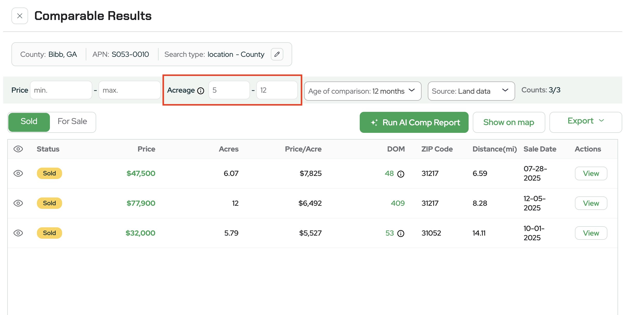This screenshot has height=315, width=623.
Task: Toggle visibility of the $47,500 comp
Action: click(18, 173)
